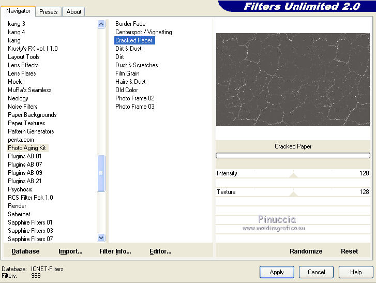Select Plugins AB 09
376x283 pixels.
(25, 173)
